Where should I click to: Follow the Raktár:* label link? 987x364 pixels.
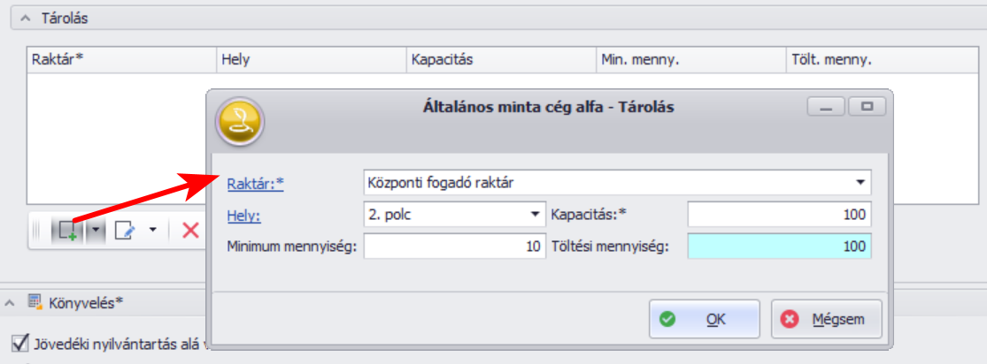click(255, 184)
